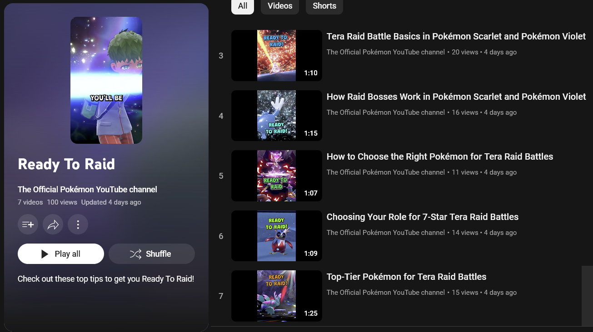
Task: Open the three-dot more actions menu
Action: (78, 225)
